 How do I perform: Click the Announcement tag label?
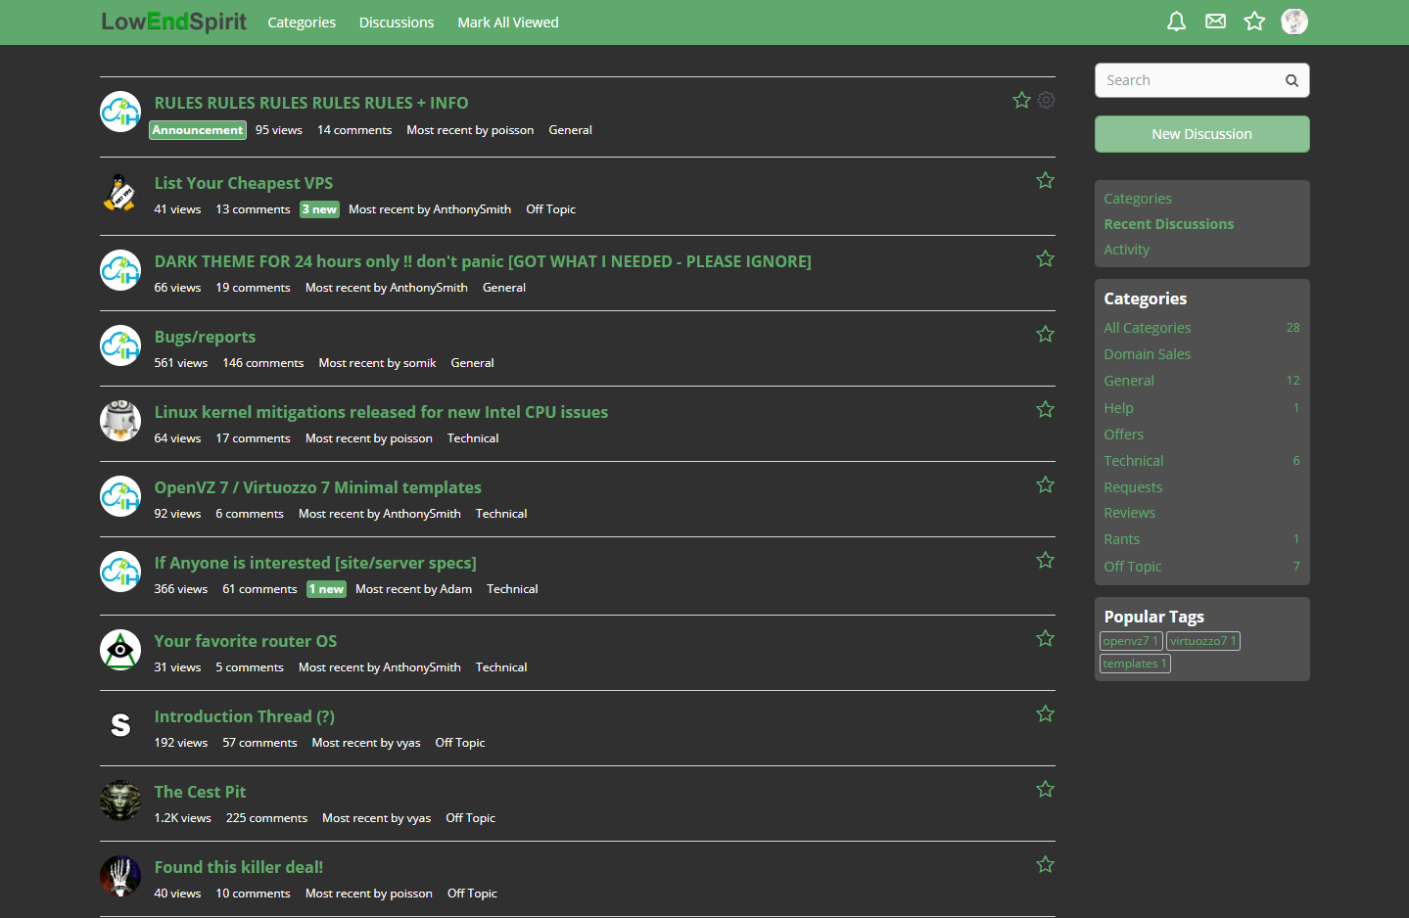(x=198, y=130)
